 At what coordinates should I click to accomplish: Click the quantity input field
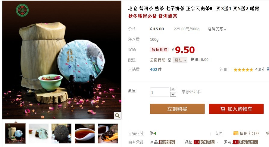(x=159, y=92)
